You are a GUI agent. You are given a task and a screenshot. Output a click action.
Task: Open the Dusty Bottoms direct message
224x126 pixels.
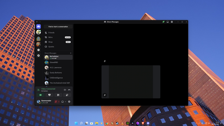58,73
